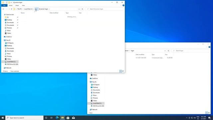Open address history dropdown in back window
This screenshot has height=120, width=213.
pos(165,51)
